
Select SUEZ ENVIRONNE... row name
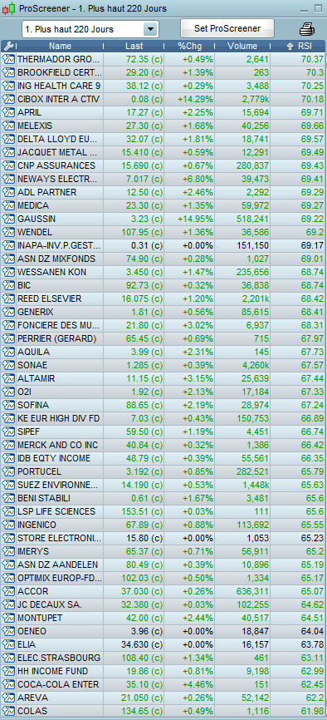pos(57,486)
